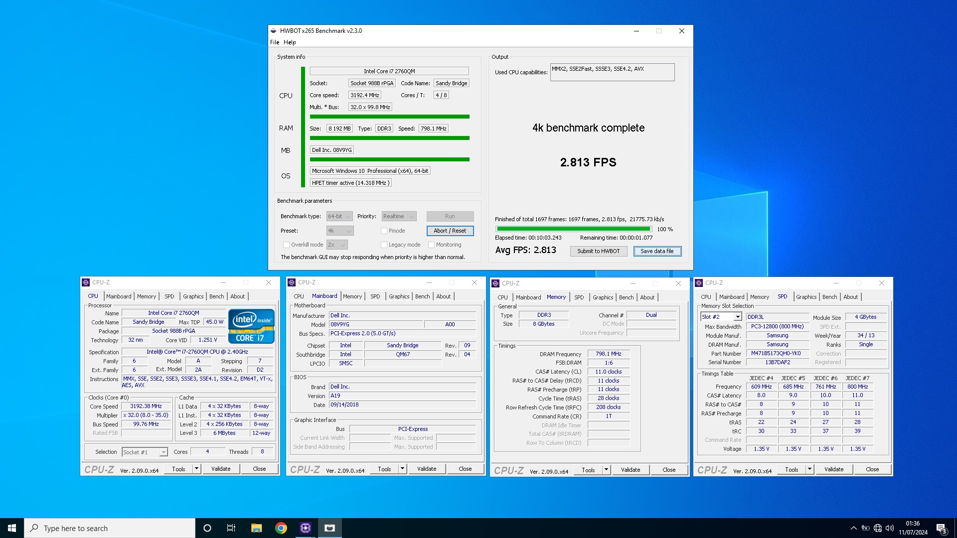The image size is (957, 538).
Task: Click CPU-Z icon in Memory window title
Action: coord(495,283)
